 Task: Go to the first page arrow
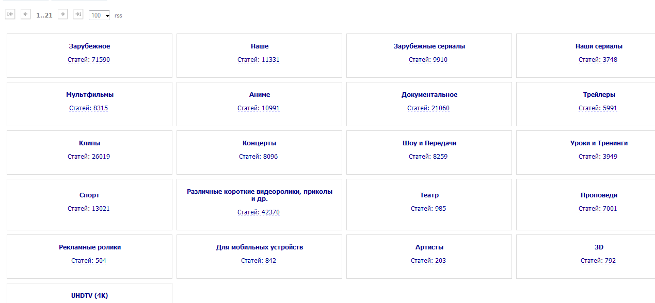pyautogui.click(x=10, y=14)
